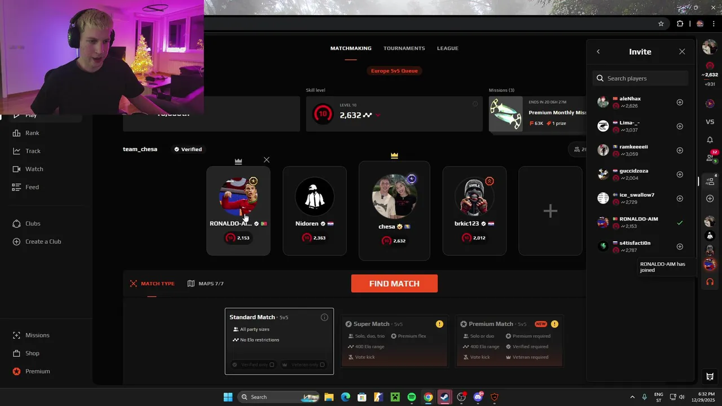This screenshot has width=722, height=406.
Task: Close the Invite panel
Action: pos(682,52)
